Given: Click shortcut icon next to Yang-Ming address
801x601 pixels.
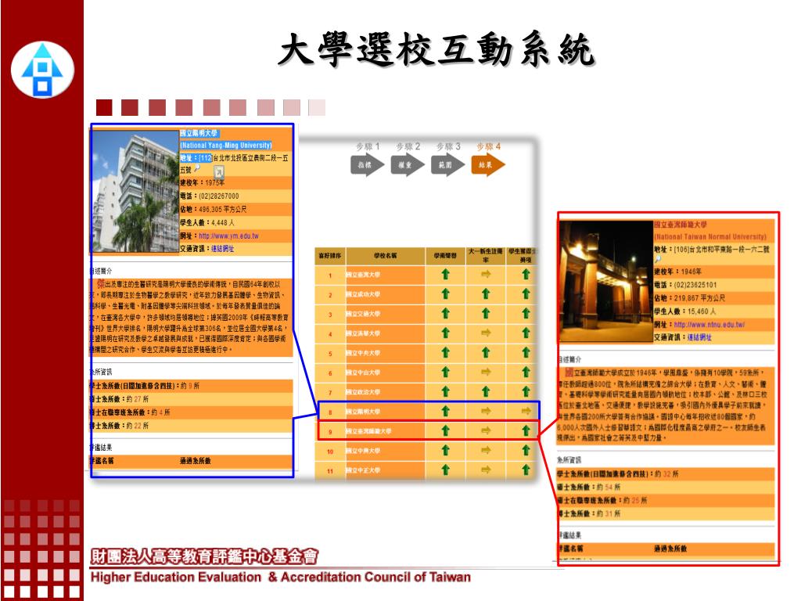Looking at the screenshot, I should (x=219, y=171).
